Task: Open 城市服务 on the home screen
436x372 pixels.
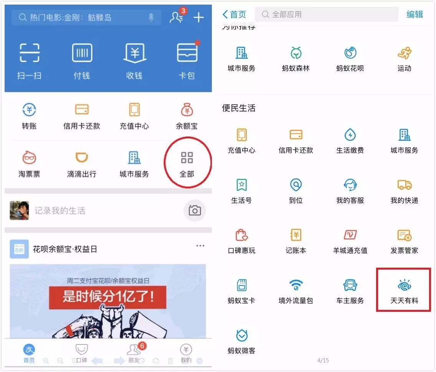Action: click(x=134, y=164)
